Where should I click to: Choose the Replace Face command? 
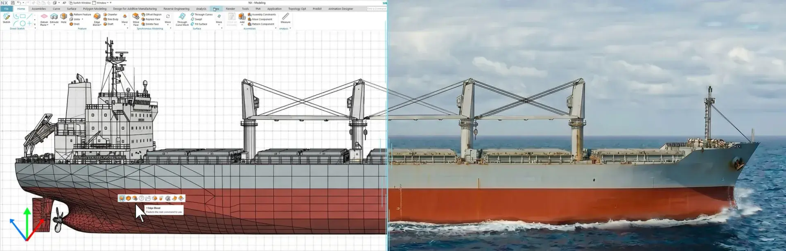click(151, 19)
